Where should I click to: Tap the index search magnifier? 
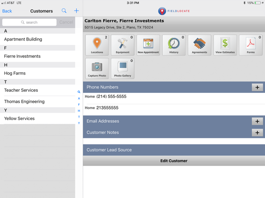(x=79, y=92)
